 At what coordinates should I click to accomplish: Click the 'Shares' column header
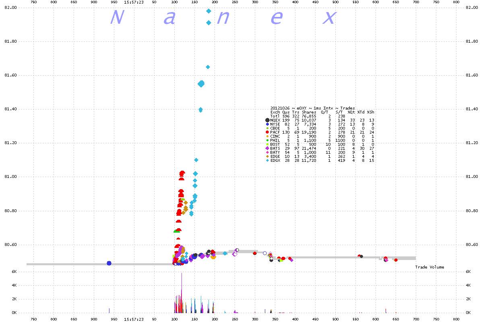pos(309,112)
